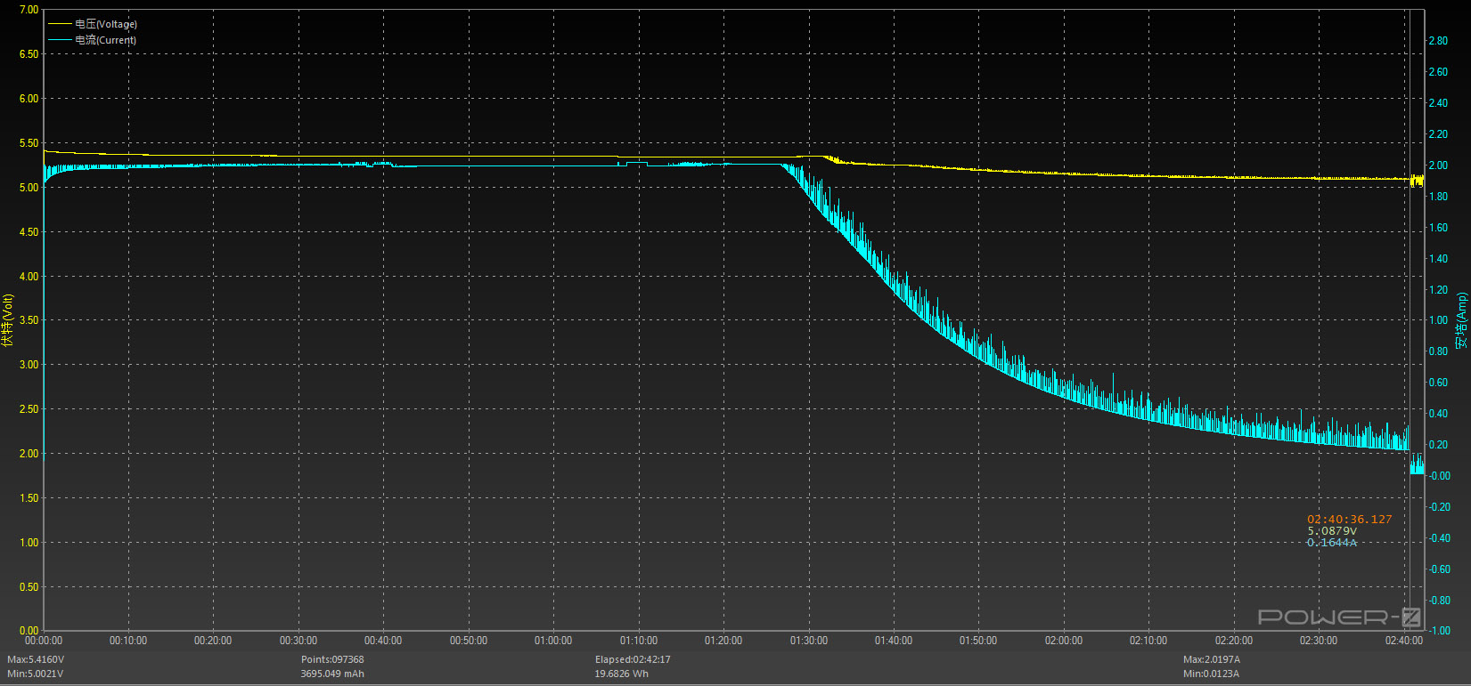Click the POWER-Z logo watermark
The width and height of the screenshot is (1471, 686).
(x=1339, y=617)
